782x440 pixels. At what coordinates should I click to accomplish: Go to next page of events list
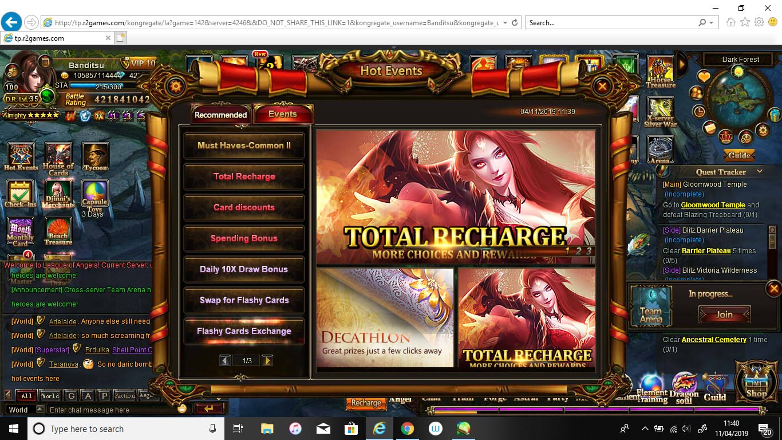267,360
